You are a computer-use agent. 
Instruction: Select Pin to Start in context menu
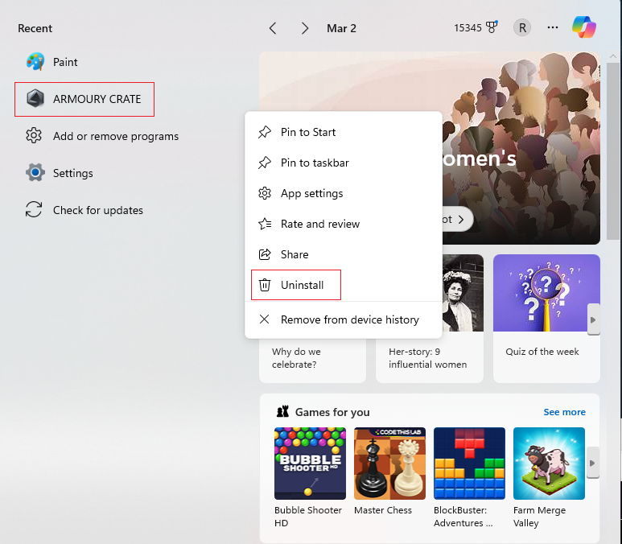click(x=308, y=132)
